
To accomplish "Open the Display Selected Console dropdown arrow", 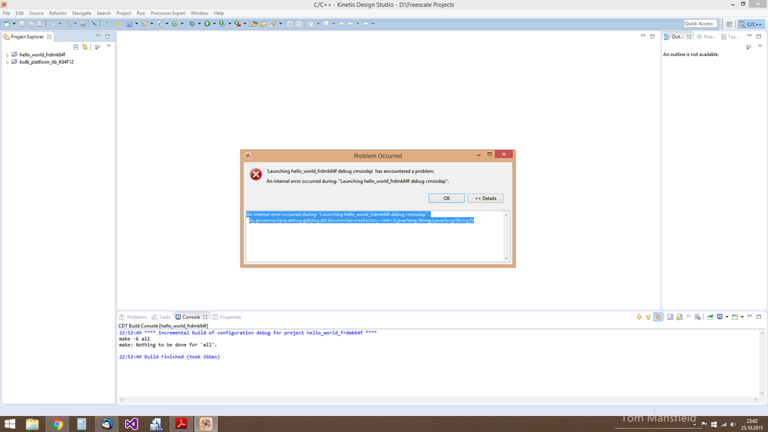I will point(726,317).
